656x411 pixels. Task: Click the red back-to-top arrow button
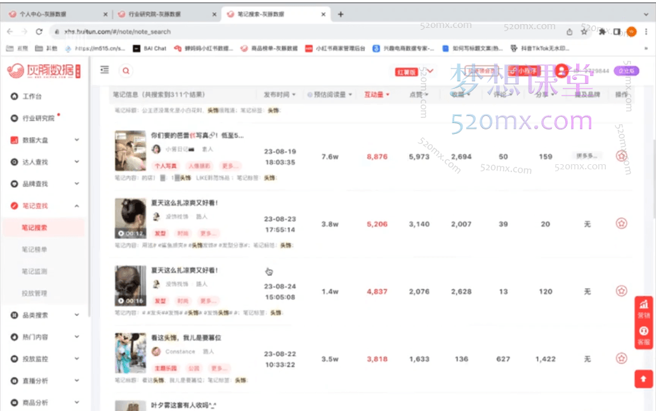click(643, 379)
